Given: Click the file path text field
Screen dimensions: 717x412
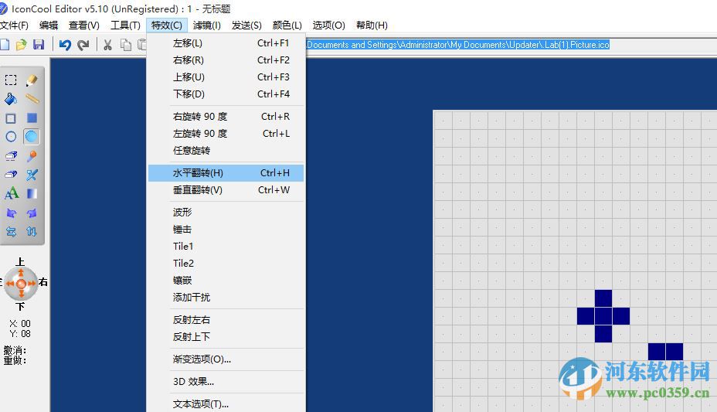Looking at the screenshot, I should tap(511, 45).
